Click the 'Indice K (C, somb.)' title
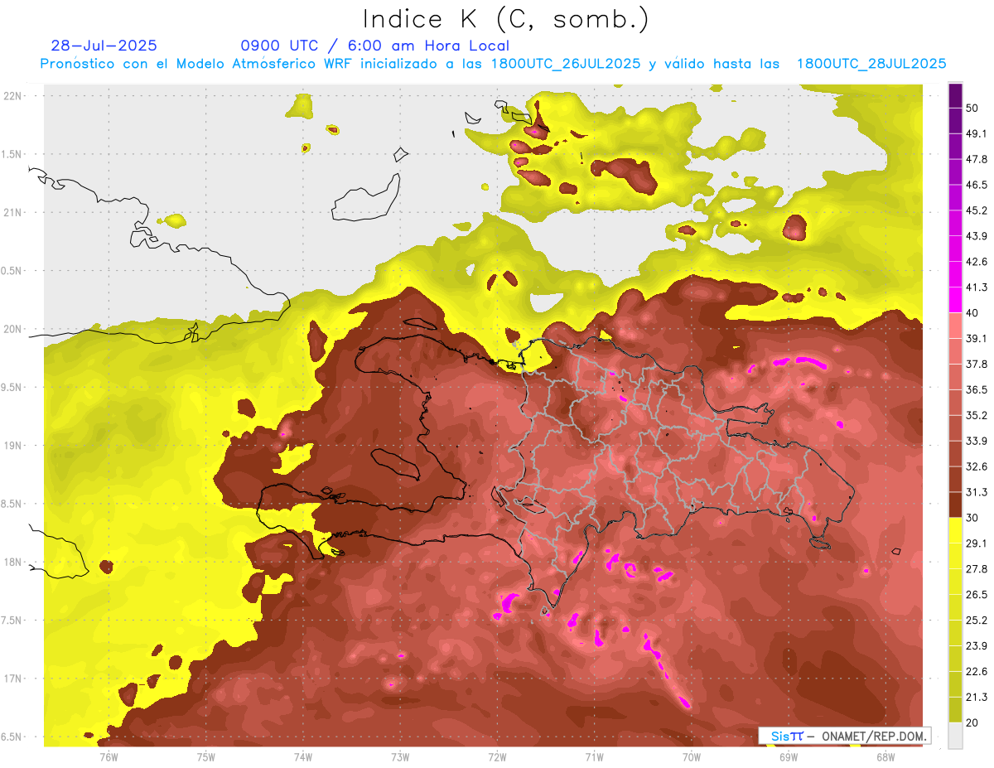Image resolution: width=994 pixels, height=768 pixels. pos(505,19)
